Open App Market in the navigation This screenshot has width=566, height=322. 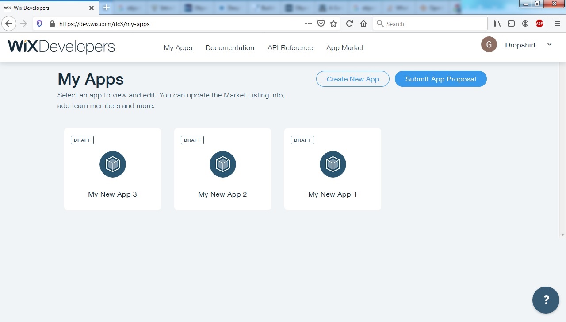pyautogui.click(x=345, y=48)
